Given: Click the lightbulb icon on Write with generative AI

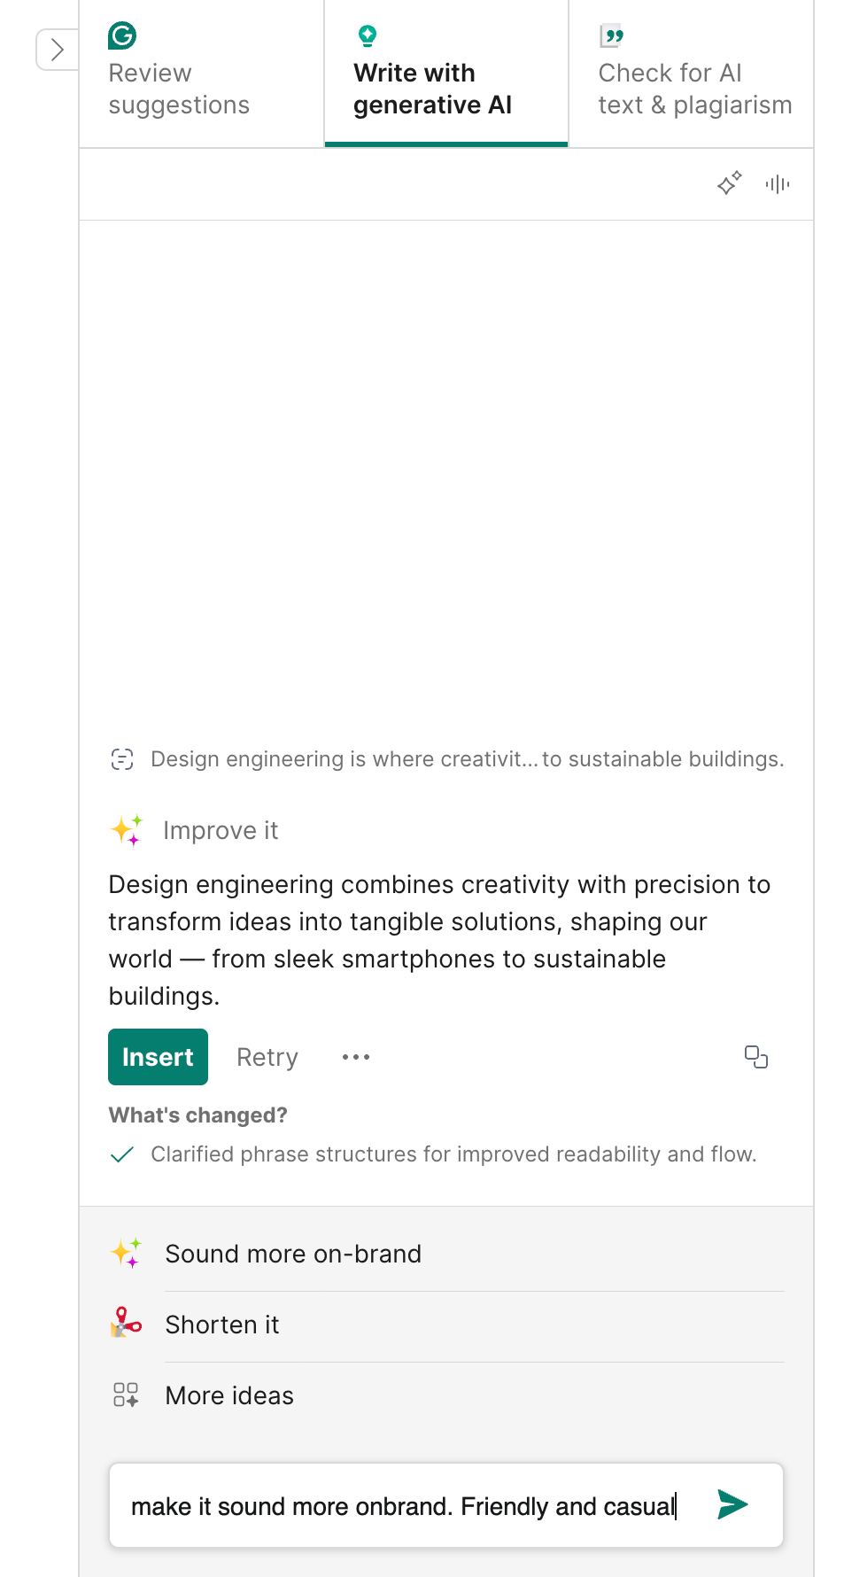Looking at the screenshot, I should (367, 35).
